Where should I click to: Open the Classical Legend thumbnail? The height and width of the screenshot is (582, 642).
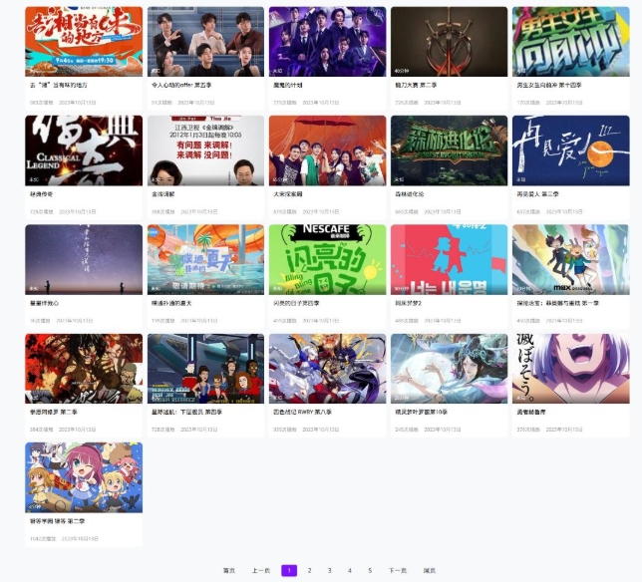(84, 150)
